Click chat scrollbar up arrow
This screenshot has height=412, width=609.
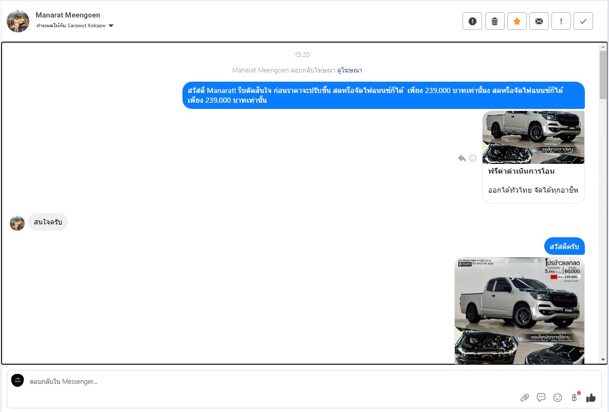click(603, 47)
